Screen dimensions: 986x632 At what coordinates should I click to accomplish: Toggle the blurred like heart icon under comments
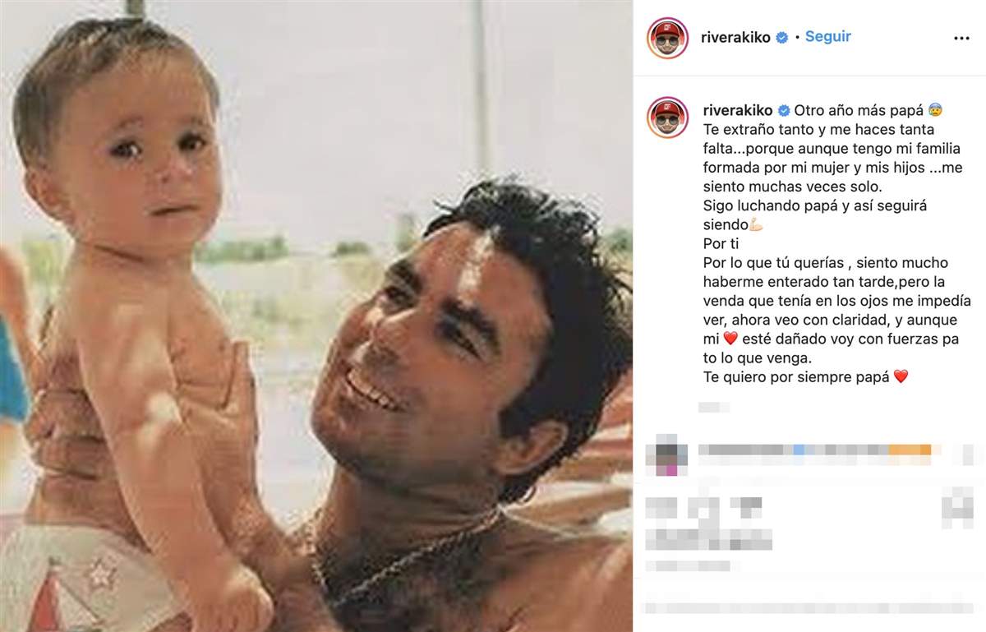pyautogui.click(x=661, y=510)
